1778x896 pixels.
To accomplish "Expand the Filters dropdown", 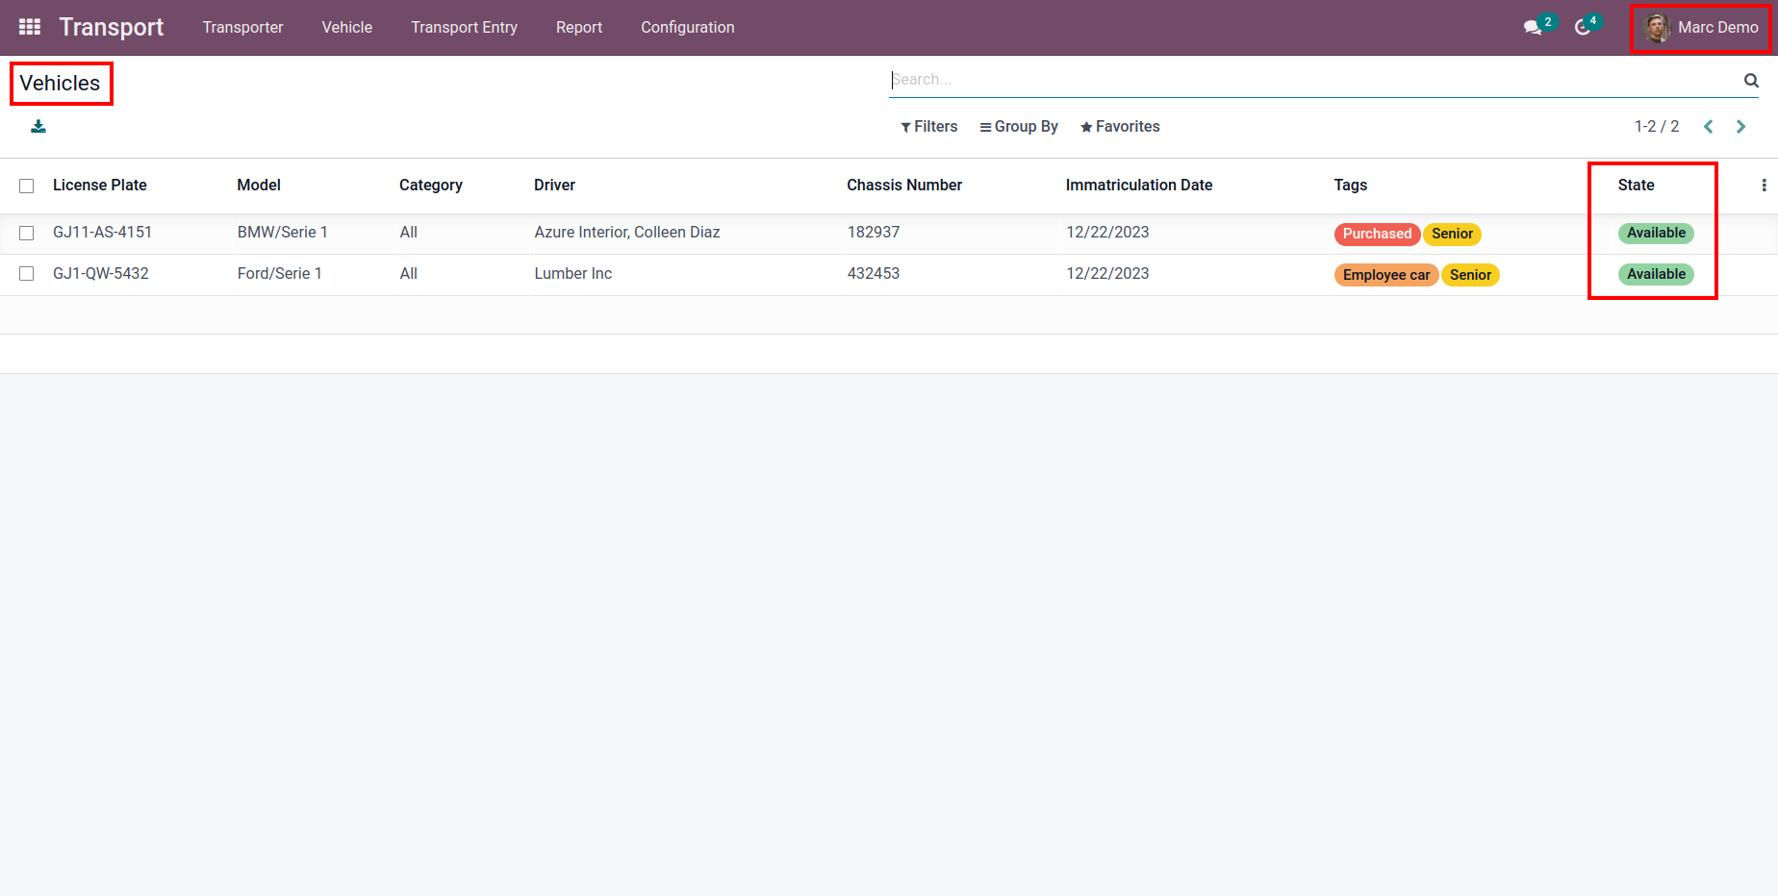I will (x=928, y=127).
